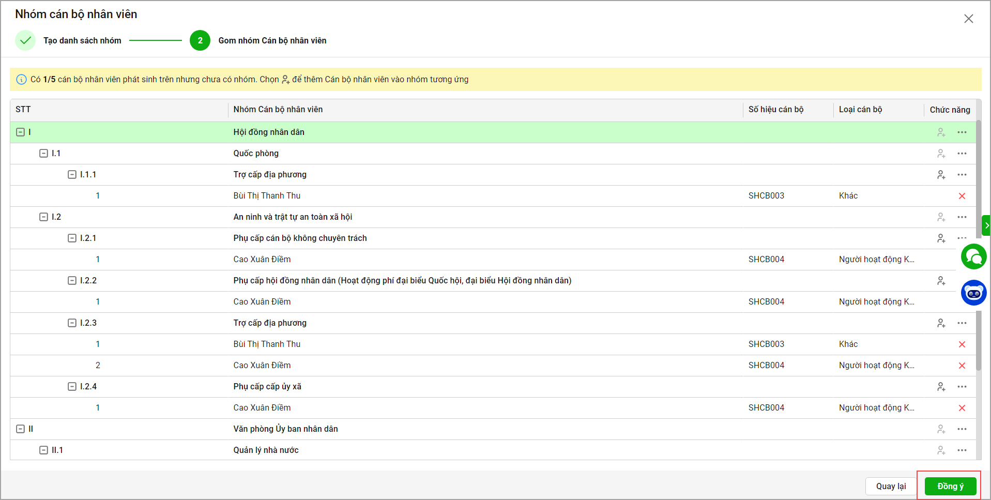
Task: Open more options for Quốc phòng row
Action: 962,154
